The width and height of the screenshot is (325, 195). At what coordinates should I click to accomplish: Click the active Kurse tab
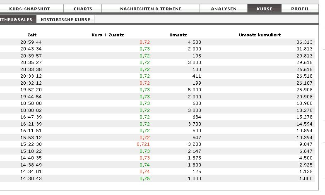pos(265,9)
